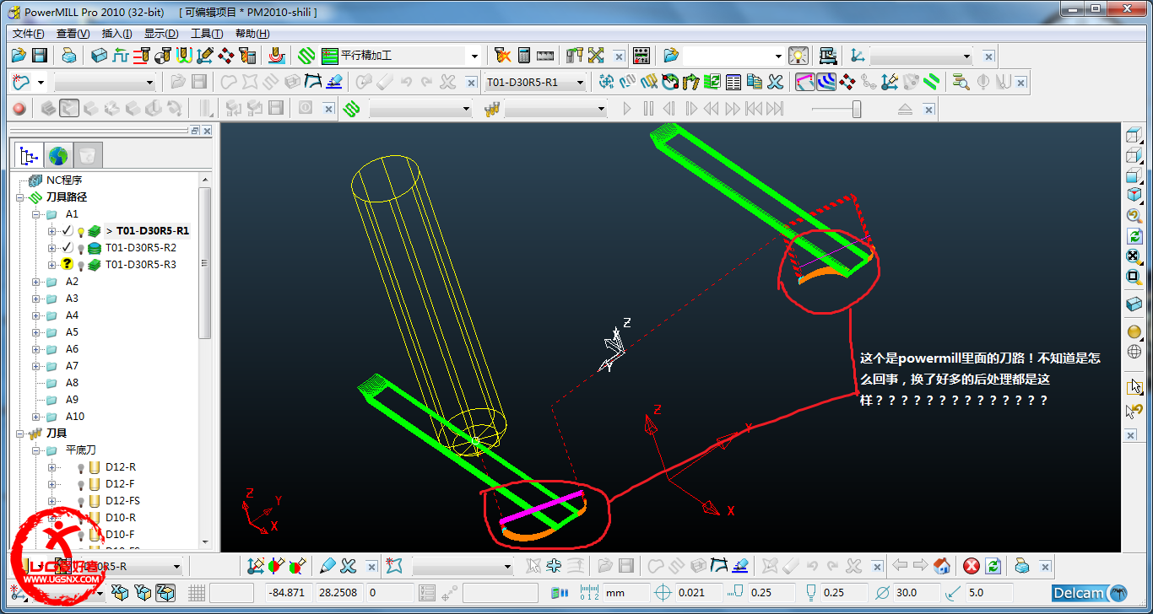Open the 显示(D) menu

161,34
